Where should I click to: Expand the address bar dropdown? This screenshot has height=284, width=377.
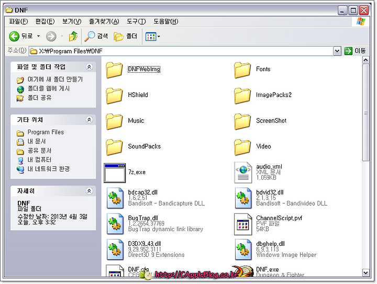coord(337,51)
